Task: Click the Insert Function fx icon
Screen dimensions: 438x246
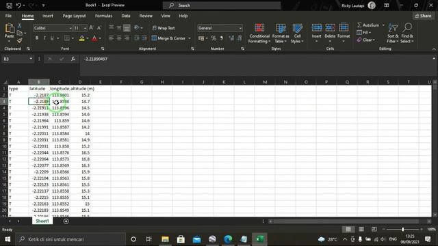Action: click(x=73, y=59)
